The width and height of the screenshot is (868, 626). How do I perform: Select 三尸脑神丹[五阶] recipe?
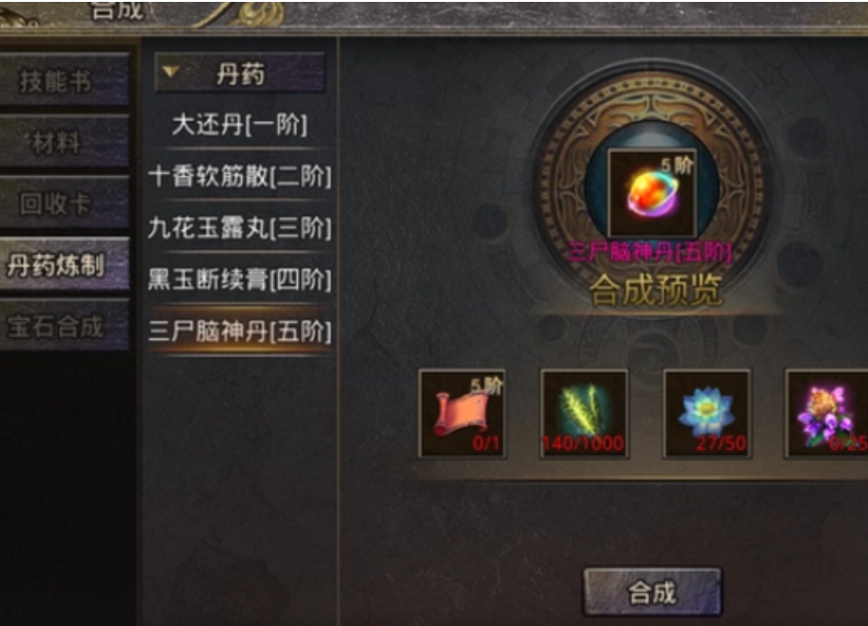click(x=240, y=331)
